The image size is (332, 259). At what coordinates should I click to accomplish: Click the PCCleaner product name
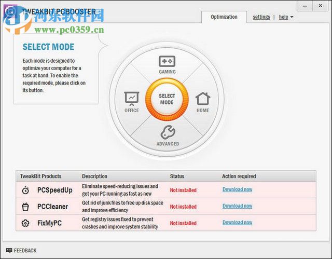tap(52, 207)
